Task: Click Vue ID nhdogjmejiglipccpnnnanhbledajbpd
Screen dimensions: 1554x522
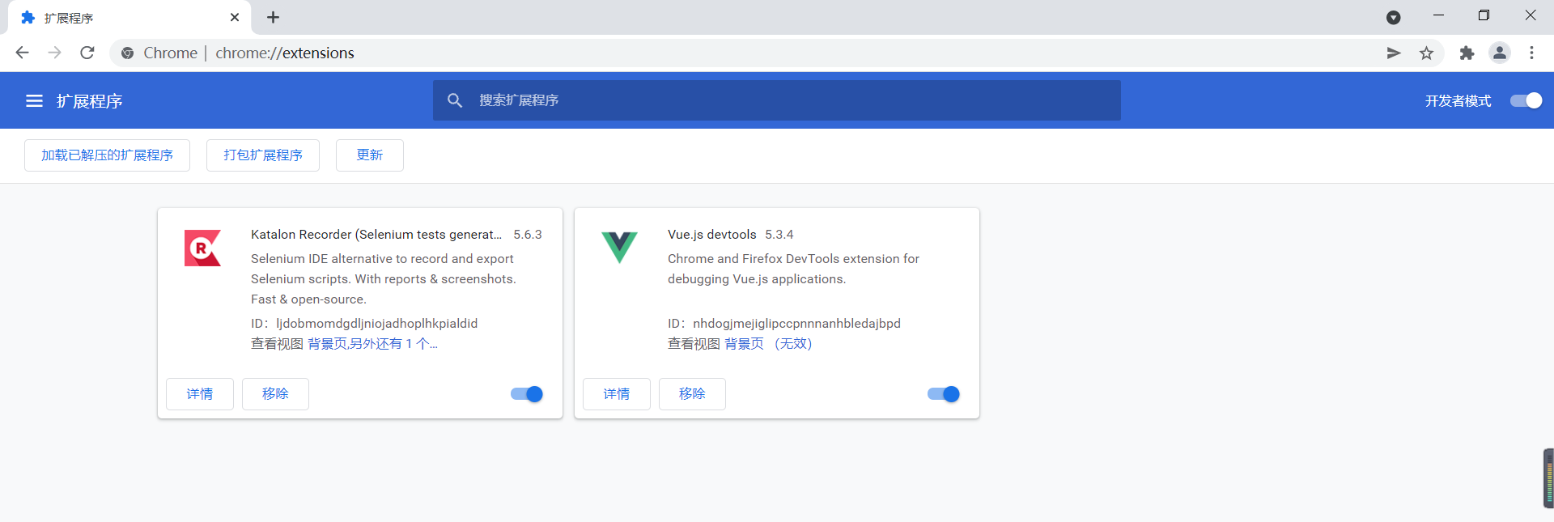Action: tap(796, 324)
